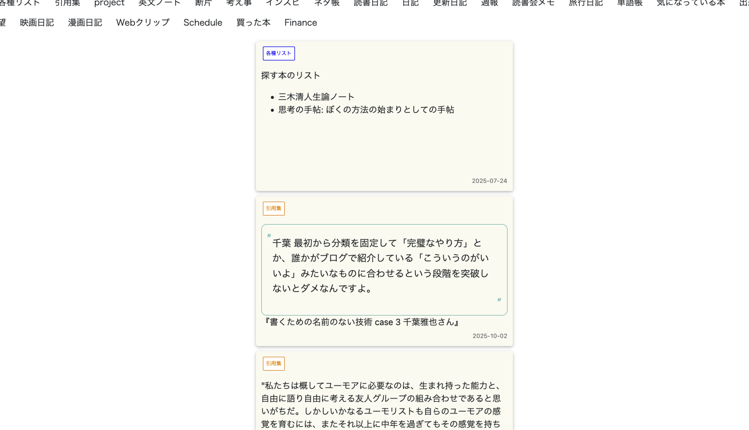Visit the ネタ帳 page
The height and width of the screenshot is (430, 749).
(327, 4)
